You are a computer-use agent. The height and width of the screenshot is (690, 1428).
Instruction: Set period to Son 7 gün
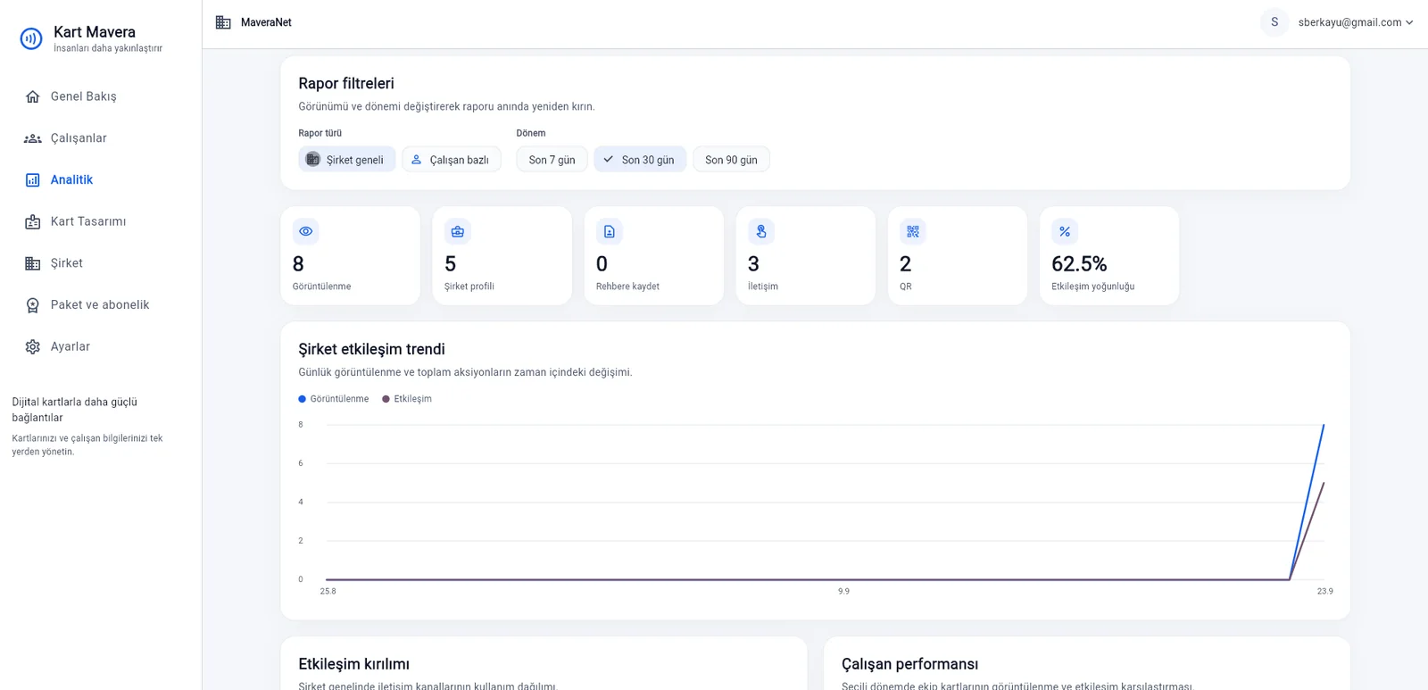click(x=552, y=160)
